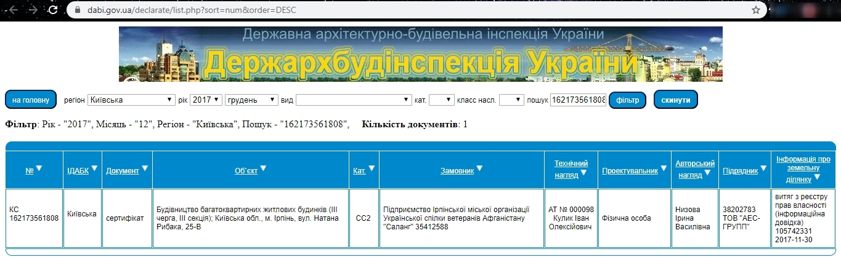Select object description 'Будівництво багатоквартирних житлових будинків'
This screenshot has height=257, width=841.
251,218
